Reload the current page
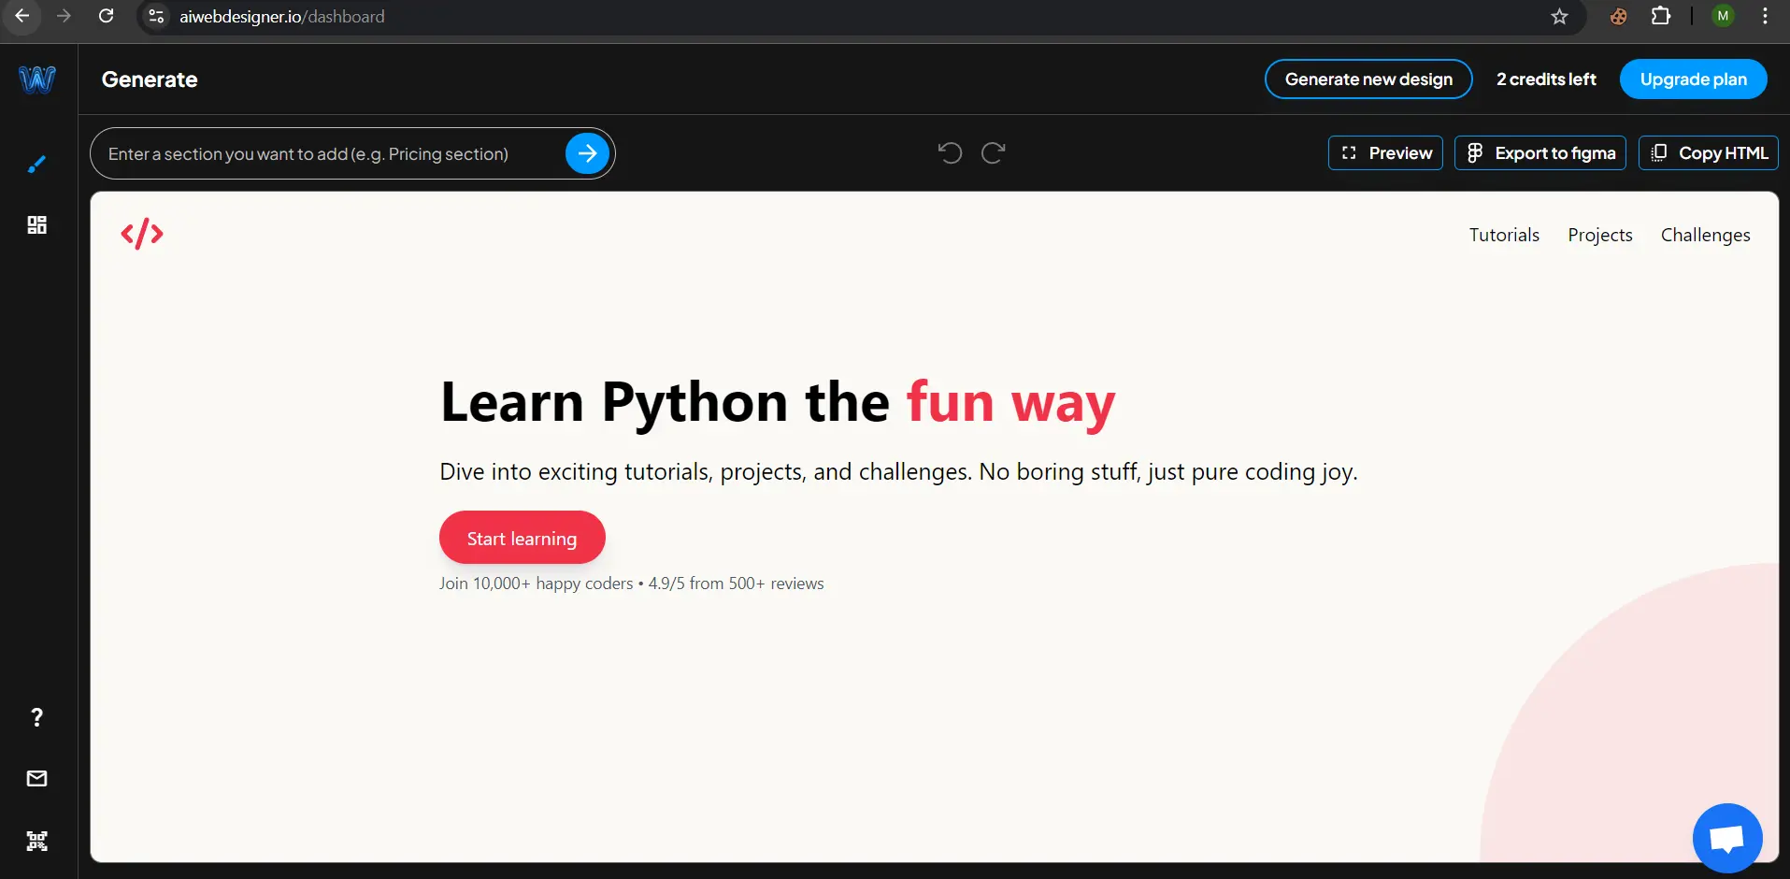The image size is (1790, 879). [106, 16]
